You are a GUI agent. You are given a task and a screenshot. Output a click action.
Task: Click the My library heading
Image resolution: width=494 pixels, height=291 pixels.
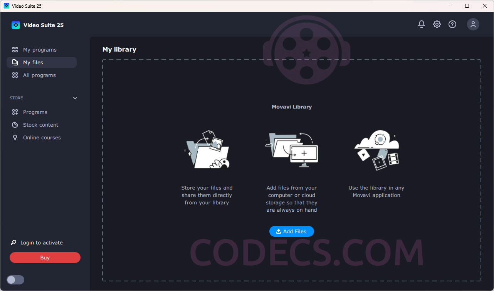119,49
